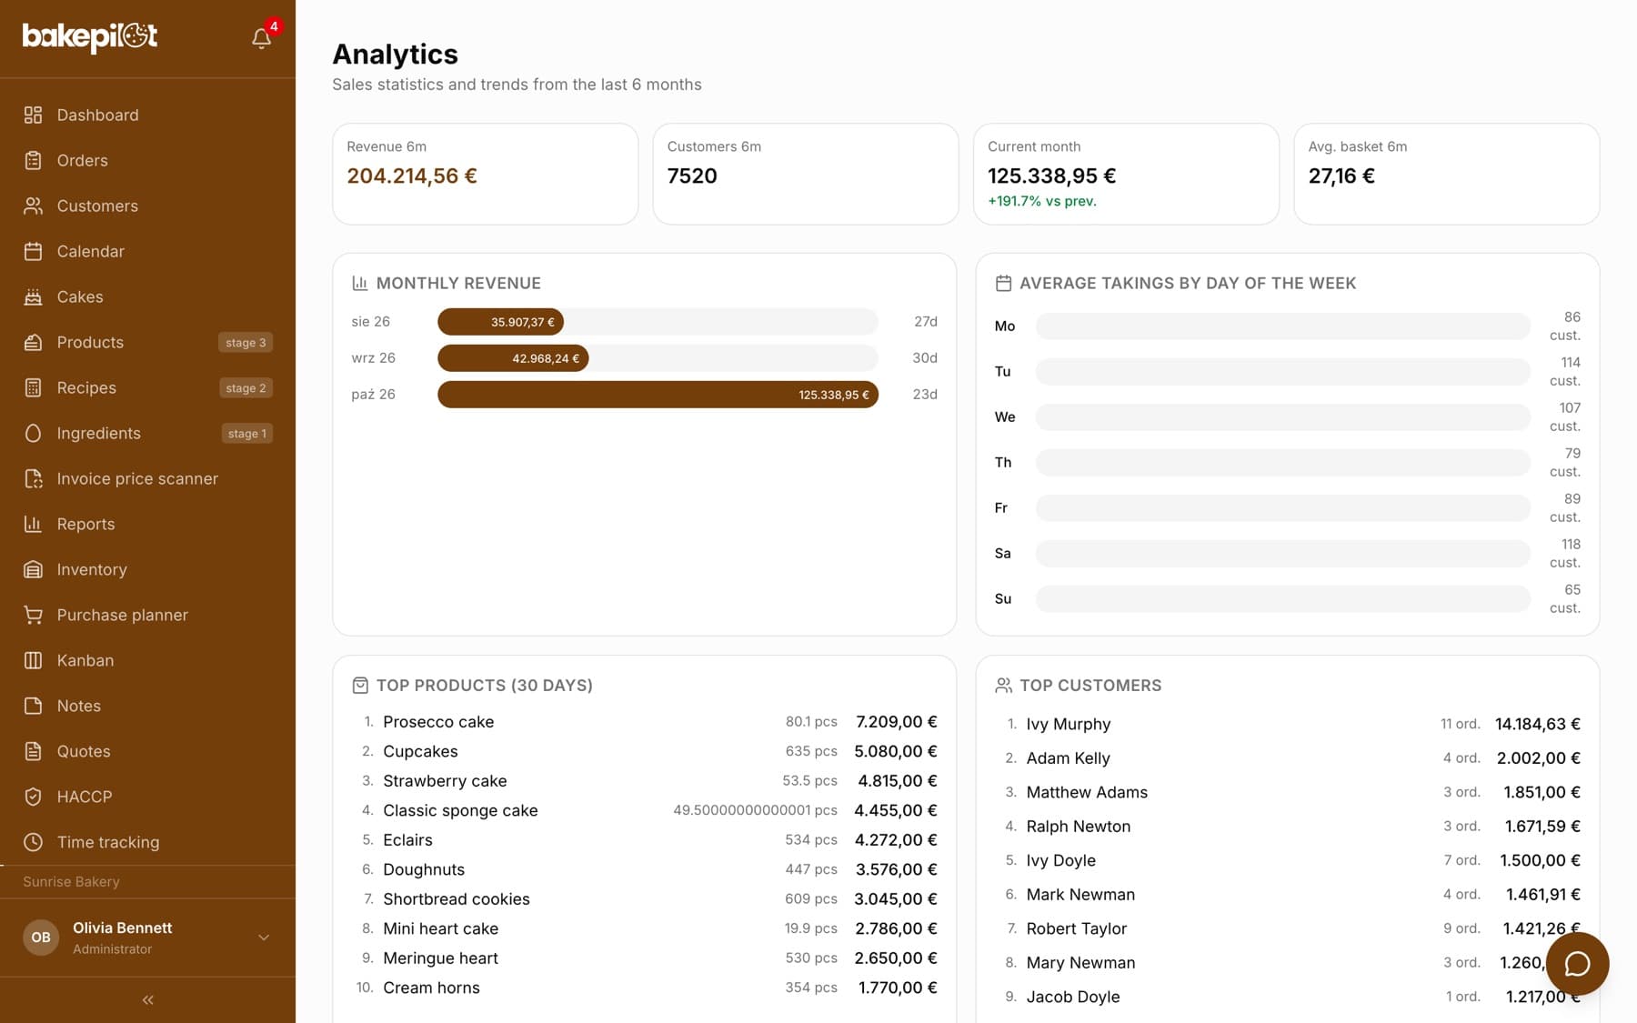The width and height of the screenshot is (1637, 1023).
Task: Open the Quotes section
Action: [x=147, y=751]
